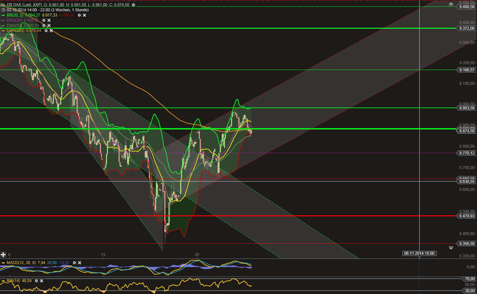The width and height of the screenshot is (477, 294).
Task: Click the candlestick symbol before DB DAX
Action: point(3,5)
